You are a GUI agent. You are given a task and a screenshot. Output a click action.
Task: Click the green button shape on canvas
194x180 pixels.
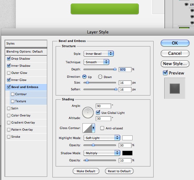click(x=105, y=9)
